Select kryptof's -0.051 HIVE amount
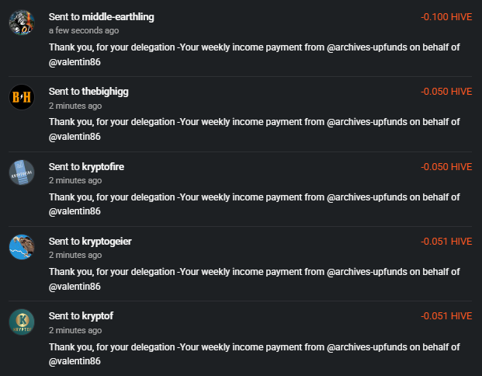482x376 pixels. (x=446, y=315)
